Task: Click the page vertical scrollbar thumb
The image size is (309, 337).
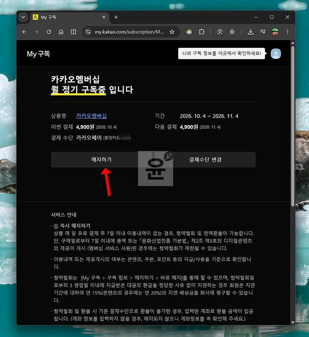Action: pos(292,126)
